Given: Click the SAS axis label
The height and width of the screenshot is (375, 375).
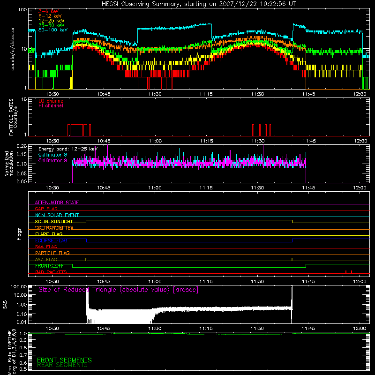Looking at the screenshot, I should (x=5, y=305).
